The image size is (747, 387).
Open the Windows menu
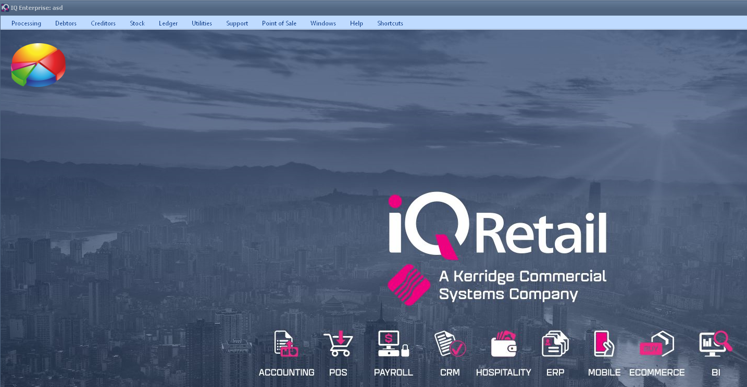(x=323, y=23)
